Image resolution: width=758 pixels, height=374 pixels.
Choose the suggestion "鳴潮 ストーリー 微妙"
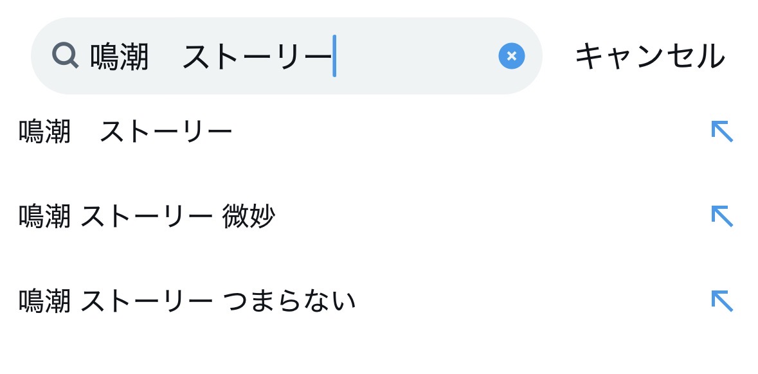pyautogui.click(x=147, y=217)
